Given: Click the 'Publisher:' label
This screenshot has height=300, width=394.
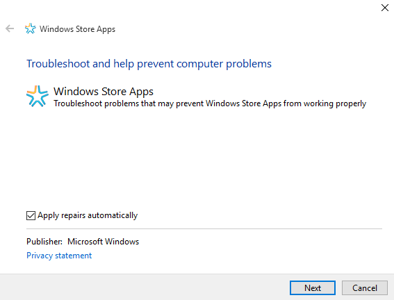Looking at the screenshot, I should pos(44,242).
